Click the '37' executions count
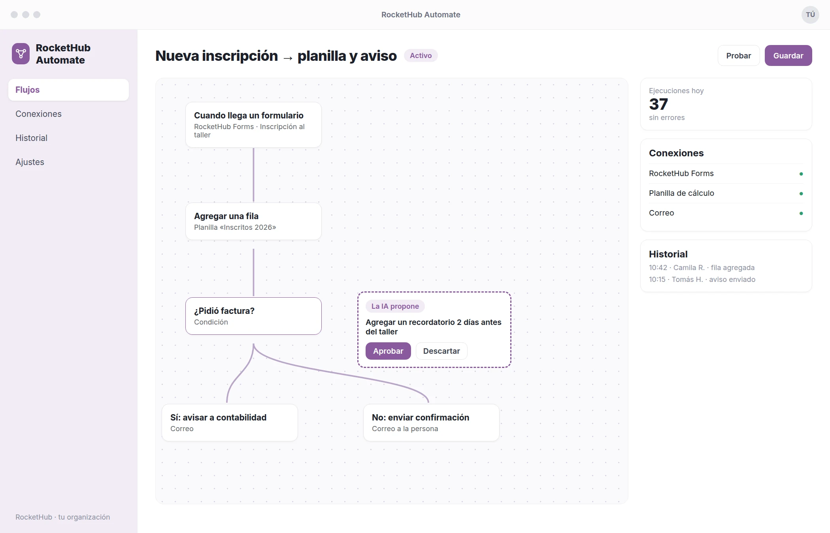The width and height of the screenshot is (830, 533). [658, 104]
